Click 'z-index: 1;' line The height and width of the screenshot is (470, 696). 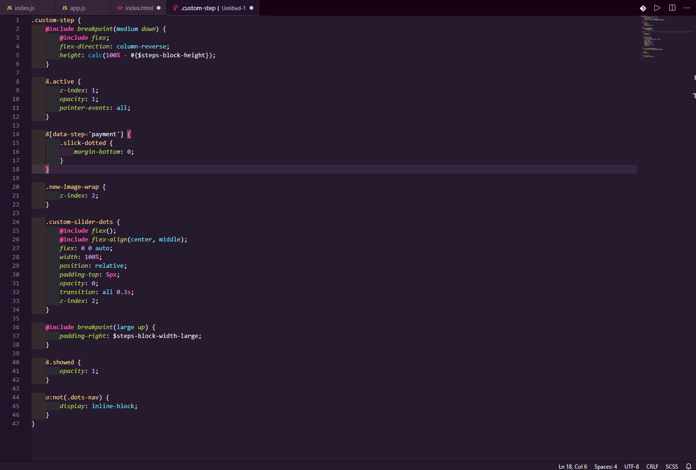(x=79, y=90)
